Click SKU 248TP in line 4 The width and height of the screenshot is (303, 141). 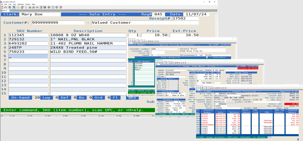(x=28, y=48)
